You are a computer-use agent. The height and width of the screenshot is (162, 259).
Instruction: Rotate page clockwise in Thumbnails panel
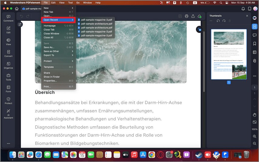224,21
